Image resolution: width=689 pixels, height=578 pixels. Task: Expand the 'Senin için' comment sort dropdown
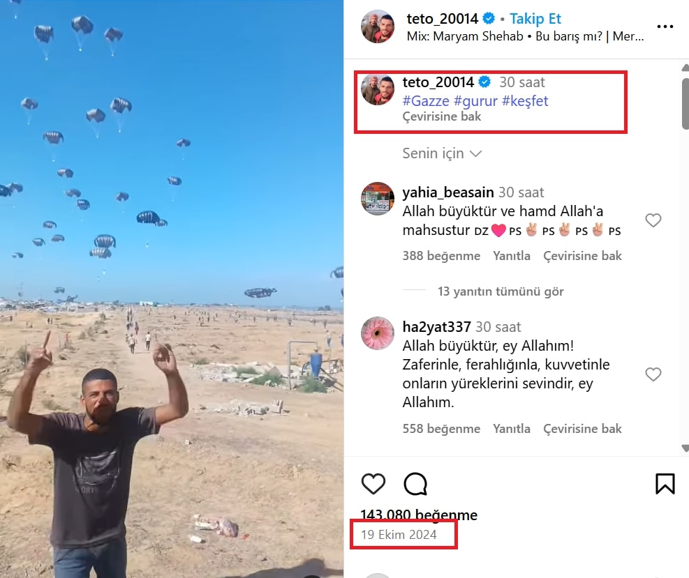pos(442,153)
